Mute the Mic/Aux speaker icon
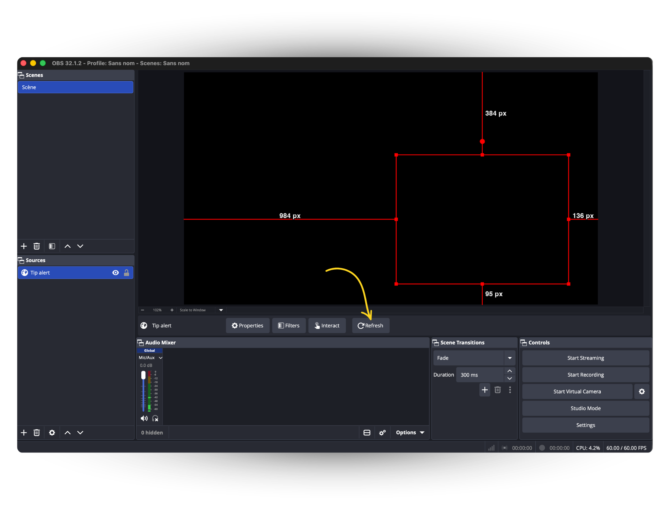670x510 pixels. (x=144, y=418)
